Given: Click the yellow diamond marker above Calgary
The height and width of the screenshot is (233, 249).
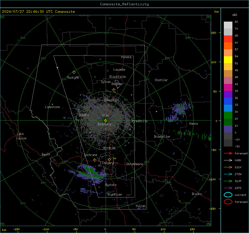Looking at the screenshot, I should [x=109, y=160].
